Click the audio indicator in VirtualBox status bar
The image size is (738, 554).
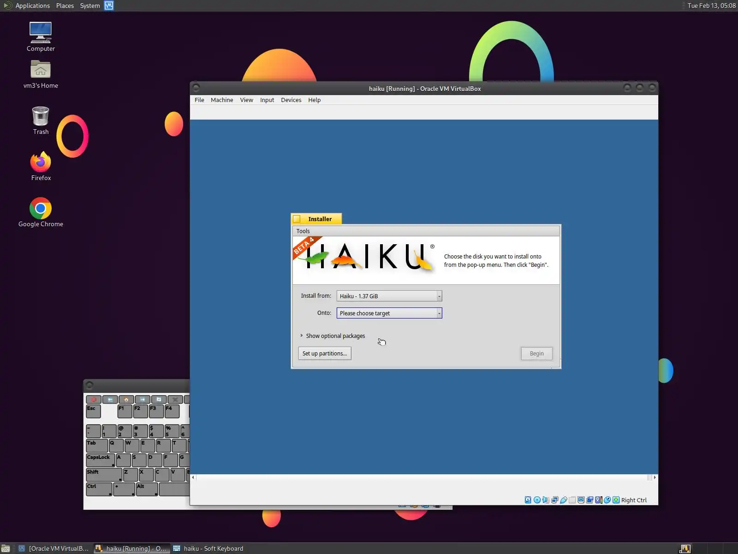point(546,500)
